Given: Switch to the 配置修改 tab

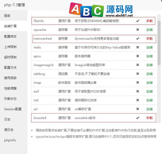Looking at the screenshot, I should point(10,36).
